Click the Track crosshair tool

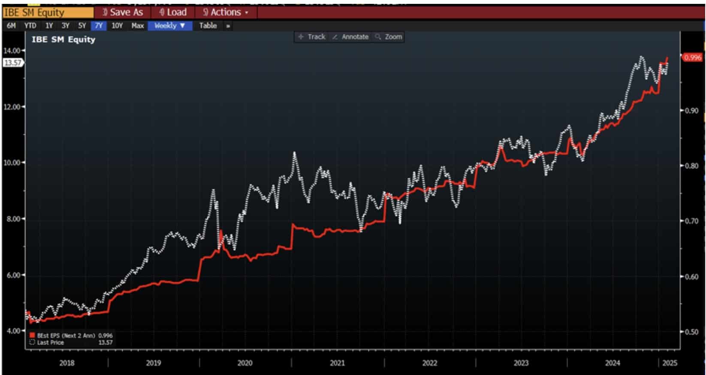point(312,37)
